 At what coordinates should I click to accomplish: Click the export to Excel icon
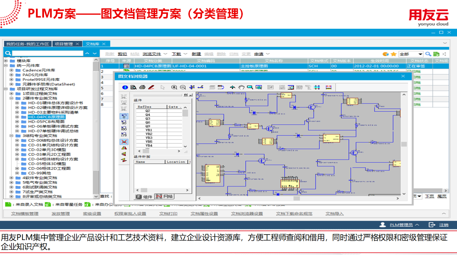pyautogui.click(x=437, y=54)
